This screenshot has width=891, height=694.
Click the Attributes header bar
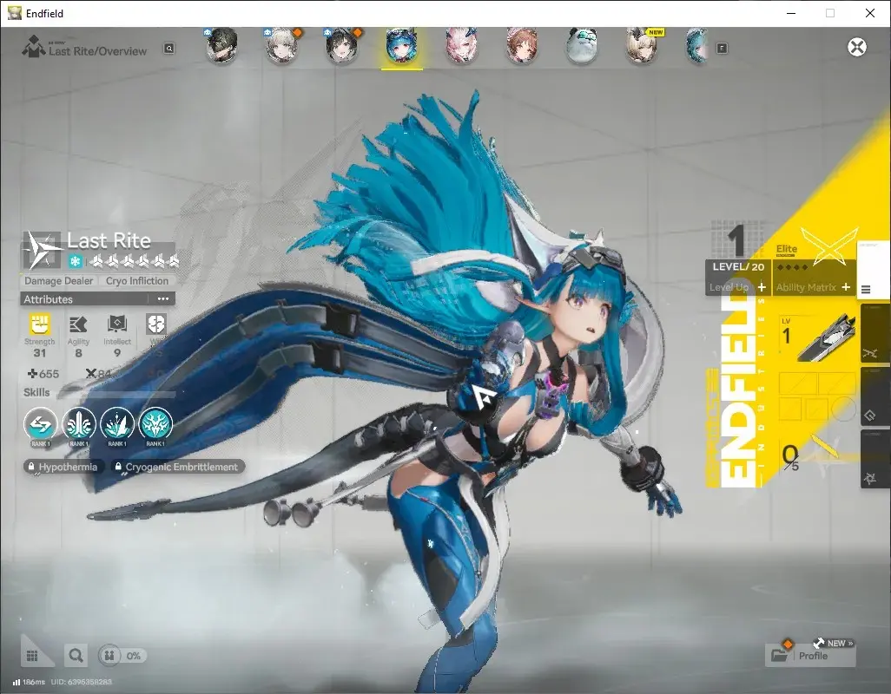point(97,299)
